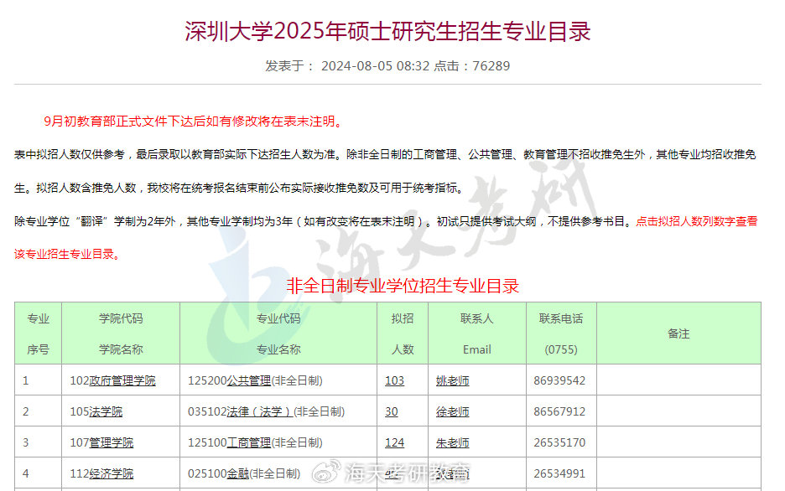Select the 金融 major link

click(238, 473)
